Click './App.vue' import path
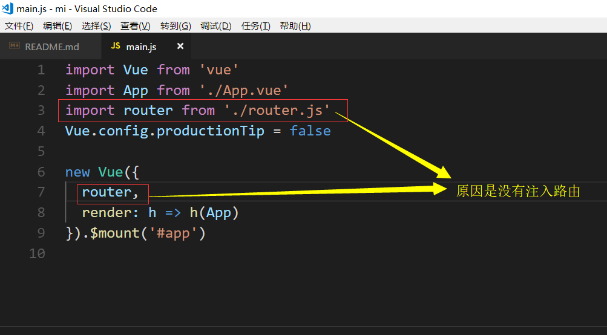Screen dimensions: 607x335 click(x=243, y=91)
